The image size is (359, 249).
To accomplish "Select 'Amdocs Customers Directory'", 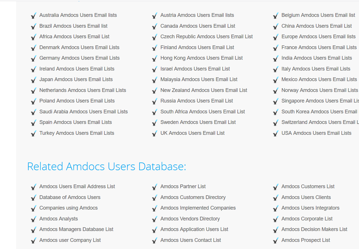I will pyautogui.click(x=193, y=197).
